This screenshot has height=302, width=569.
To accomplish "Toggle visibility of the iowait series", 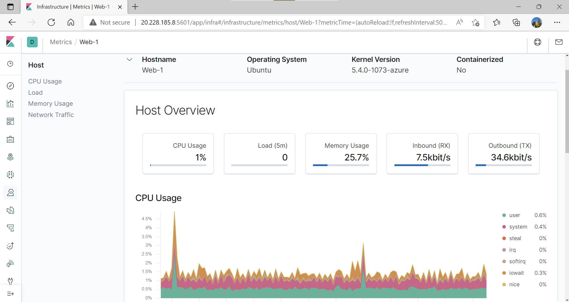I will click(x=516, y=273).
